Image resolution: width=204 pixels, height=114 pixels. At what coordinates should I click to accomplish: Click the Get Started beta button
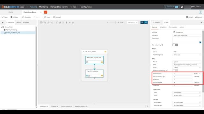[172, 7]
